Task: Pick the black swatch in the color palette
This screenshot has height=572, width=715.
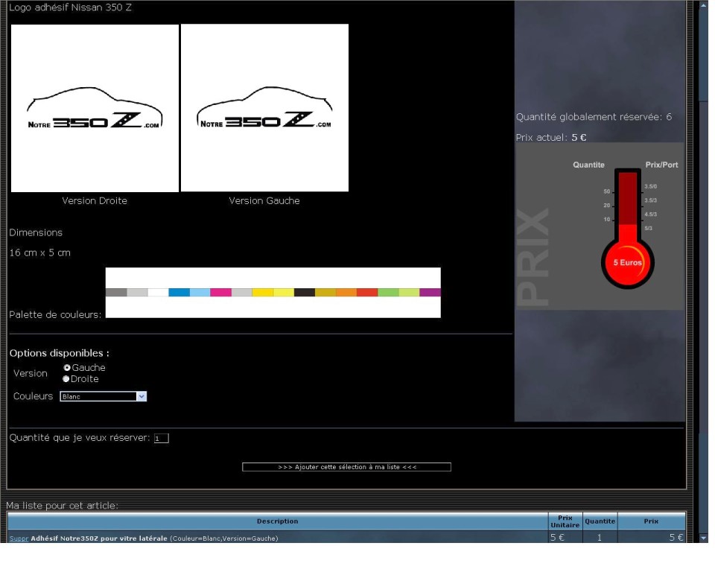Action: (304, 293)
